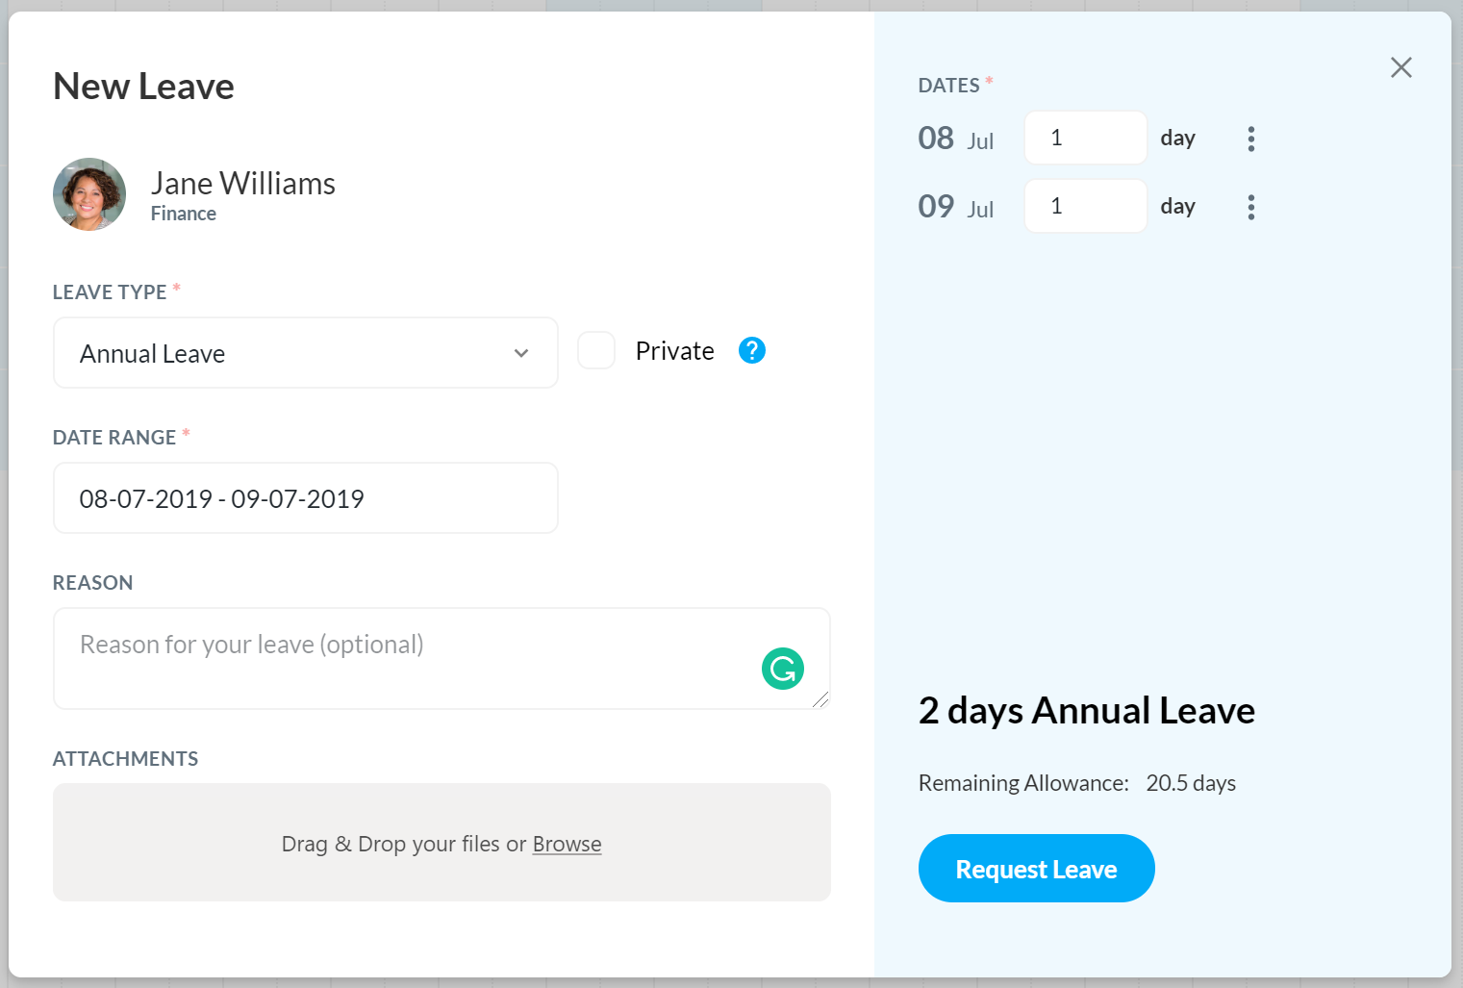The width and height of the screenshot is (1463, 988).
Task: Open the date range picker field
Action: pyautogui.click(x=306, y=498)
